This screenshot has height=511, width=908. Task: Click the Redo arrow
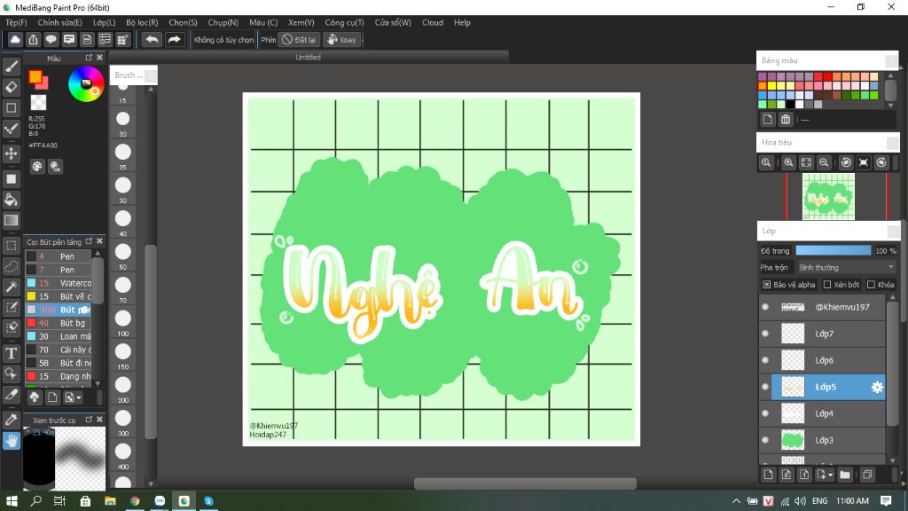[174, 39]
